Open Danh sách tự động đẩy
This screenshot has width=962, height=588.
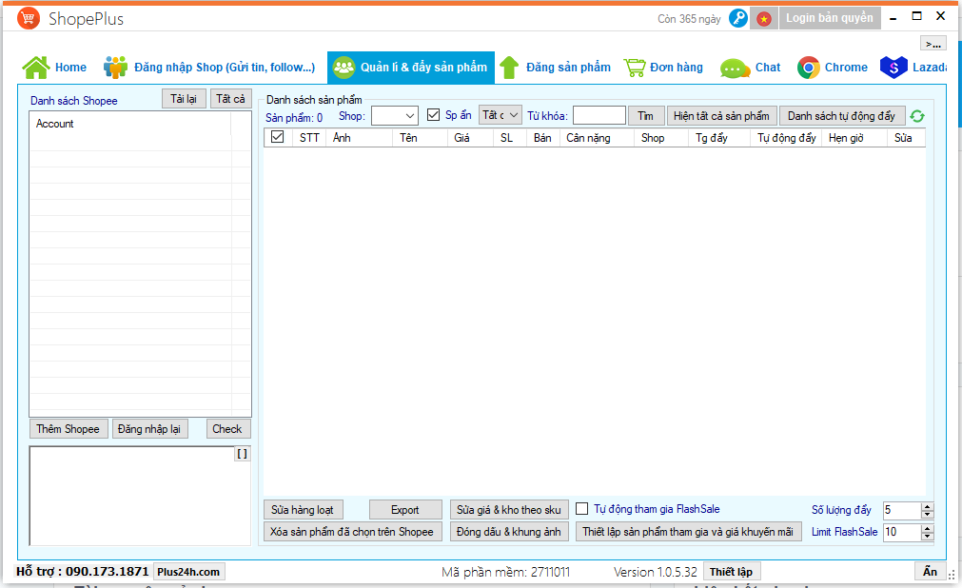click(842, 116)
